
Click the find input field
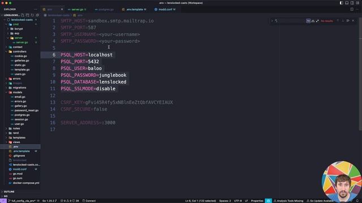click(290, 21)
